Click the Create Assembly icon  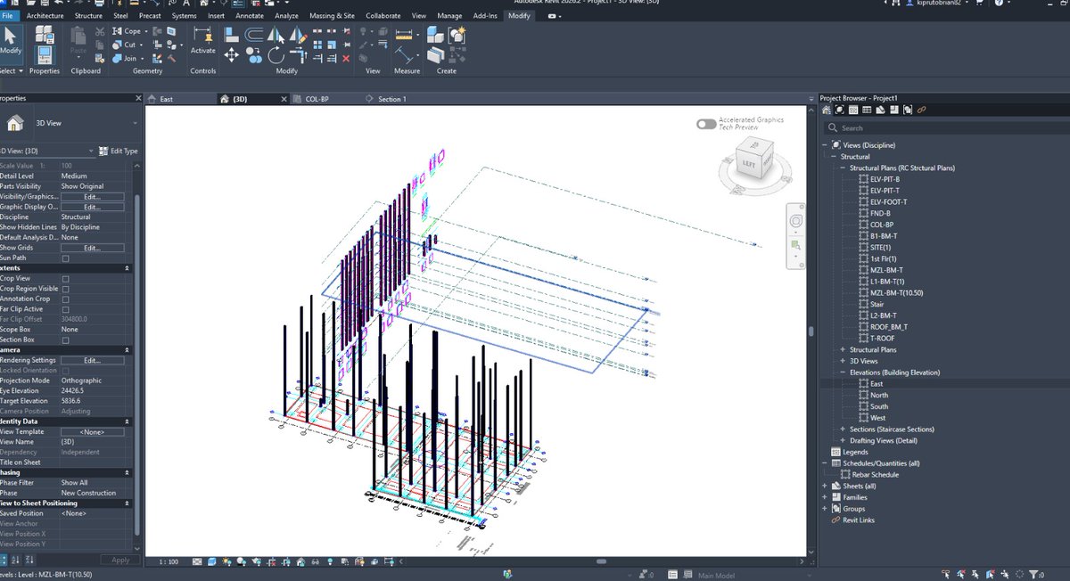point(435,35)
